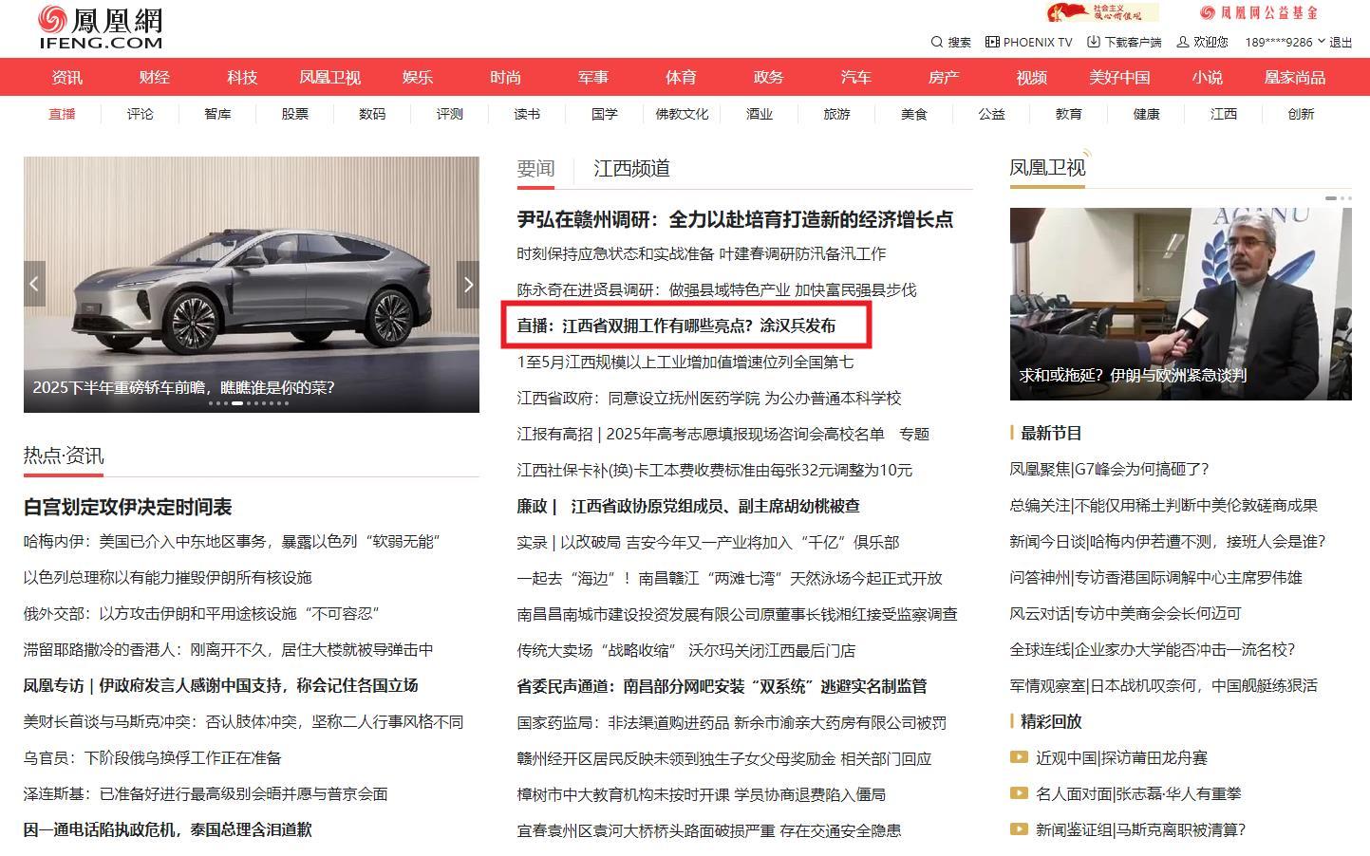This screenshot has width=1370, height=856.
Task: Open 汽车 in the red navigation bar
Action: click(855, 77)
